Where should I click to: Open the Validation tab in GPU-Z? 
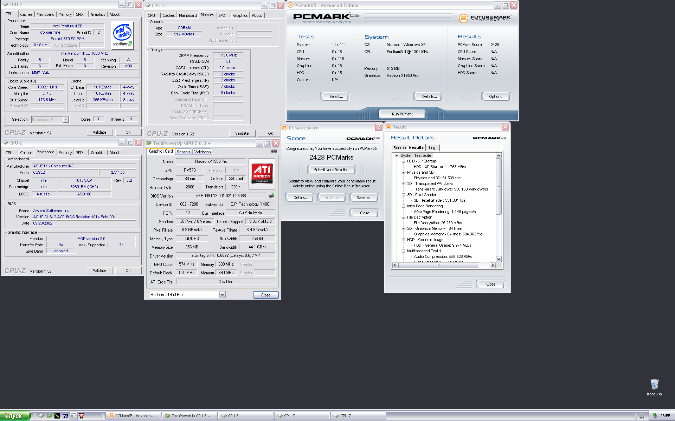(202, 152)
